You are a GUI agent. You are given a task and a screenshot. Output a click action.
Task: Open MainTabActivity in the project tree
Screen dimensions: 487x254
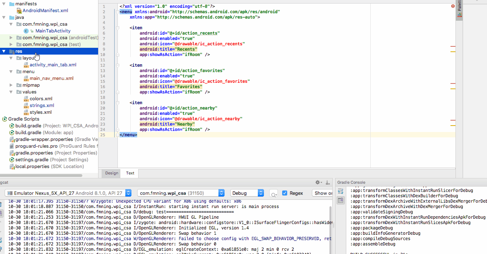[x=53, y=31]
